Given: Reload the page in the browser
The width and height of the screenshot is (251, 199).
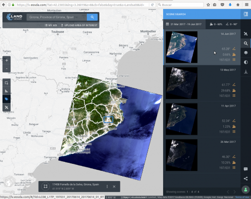Looking at the screenshot, I should point(152,5).
